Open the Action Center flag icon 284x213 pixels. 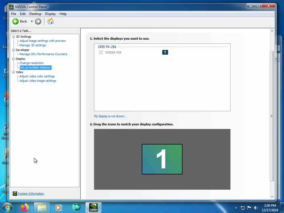point(249,207)
